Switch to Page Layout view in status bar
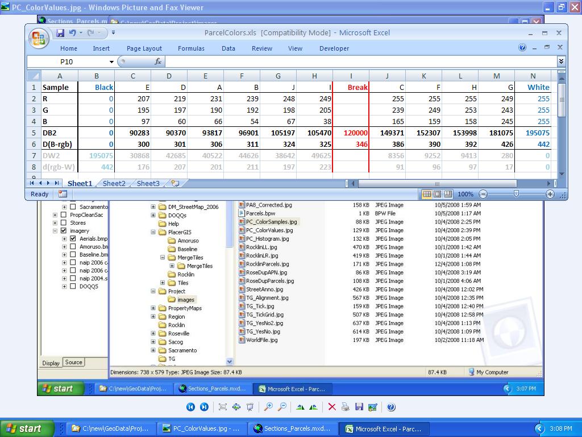Screen dimensions: 582x437 [437, 194]
